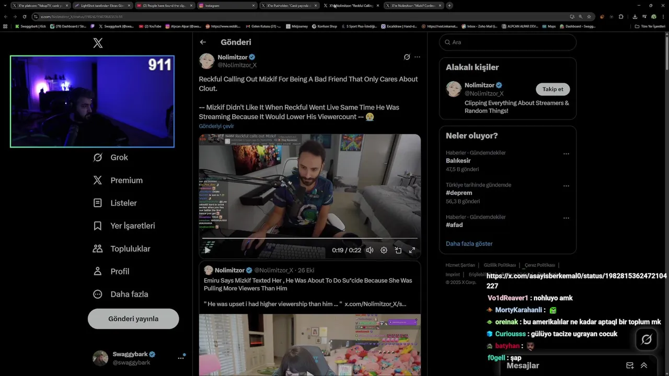Screen dimensions: 669x376
Task: Open the Maps bookmark
Action: [x=549, y=26]
